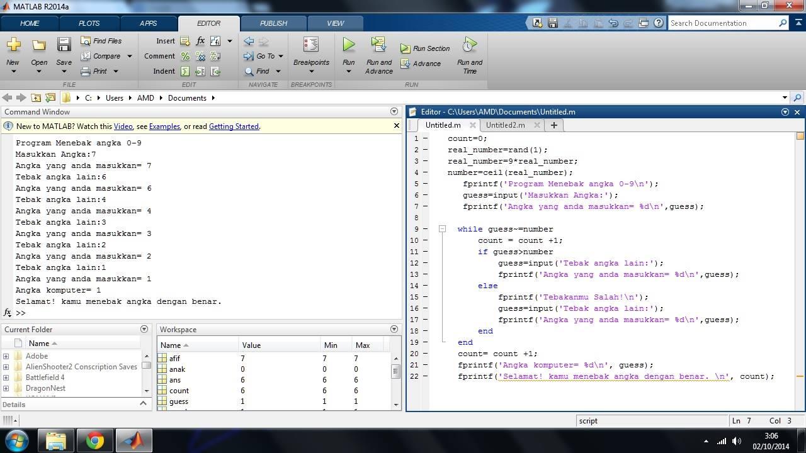Viewport: 806px width, 453px height.
Task: Click the New Shortcut icon in quick access toolbar
Action: click(x=537, y=23)
